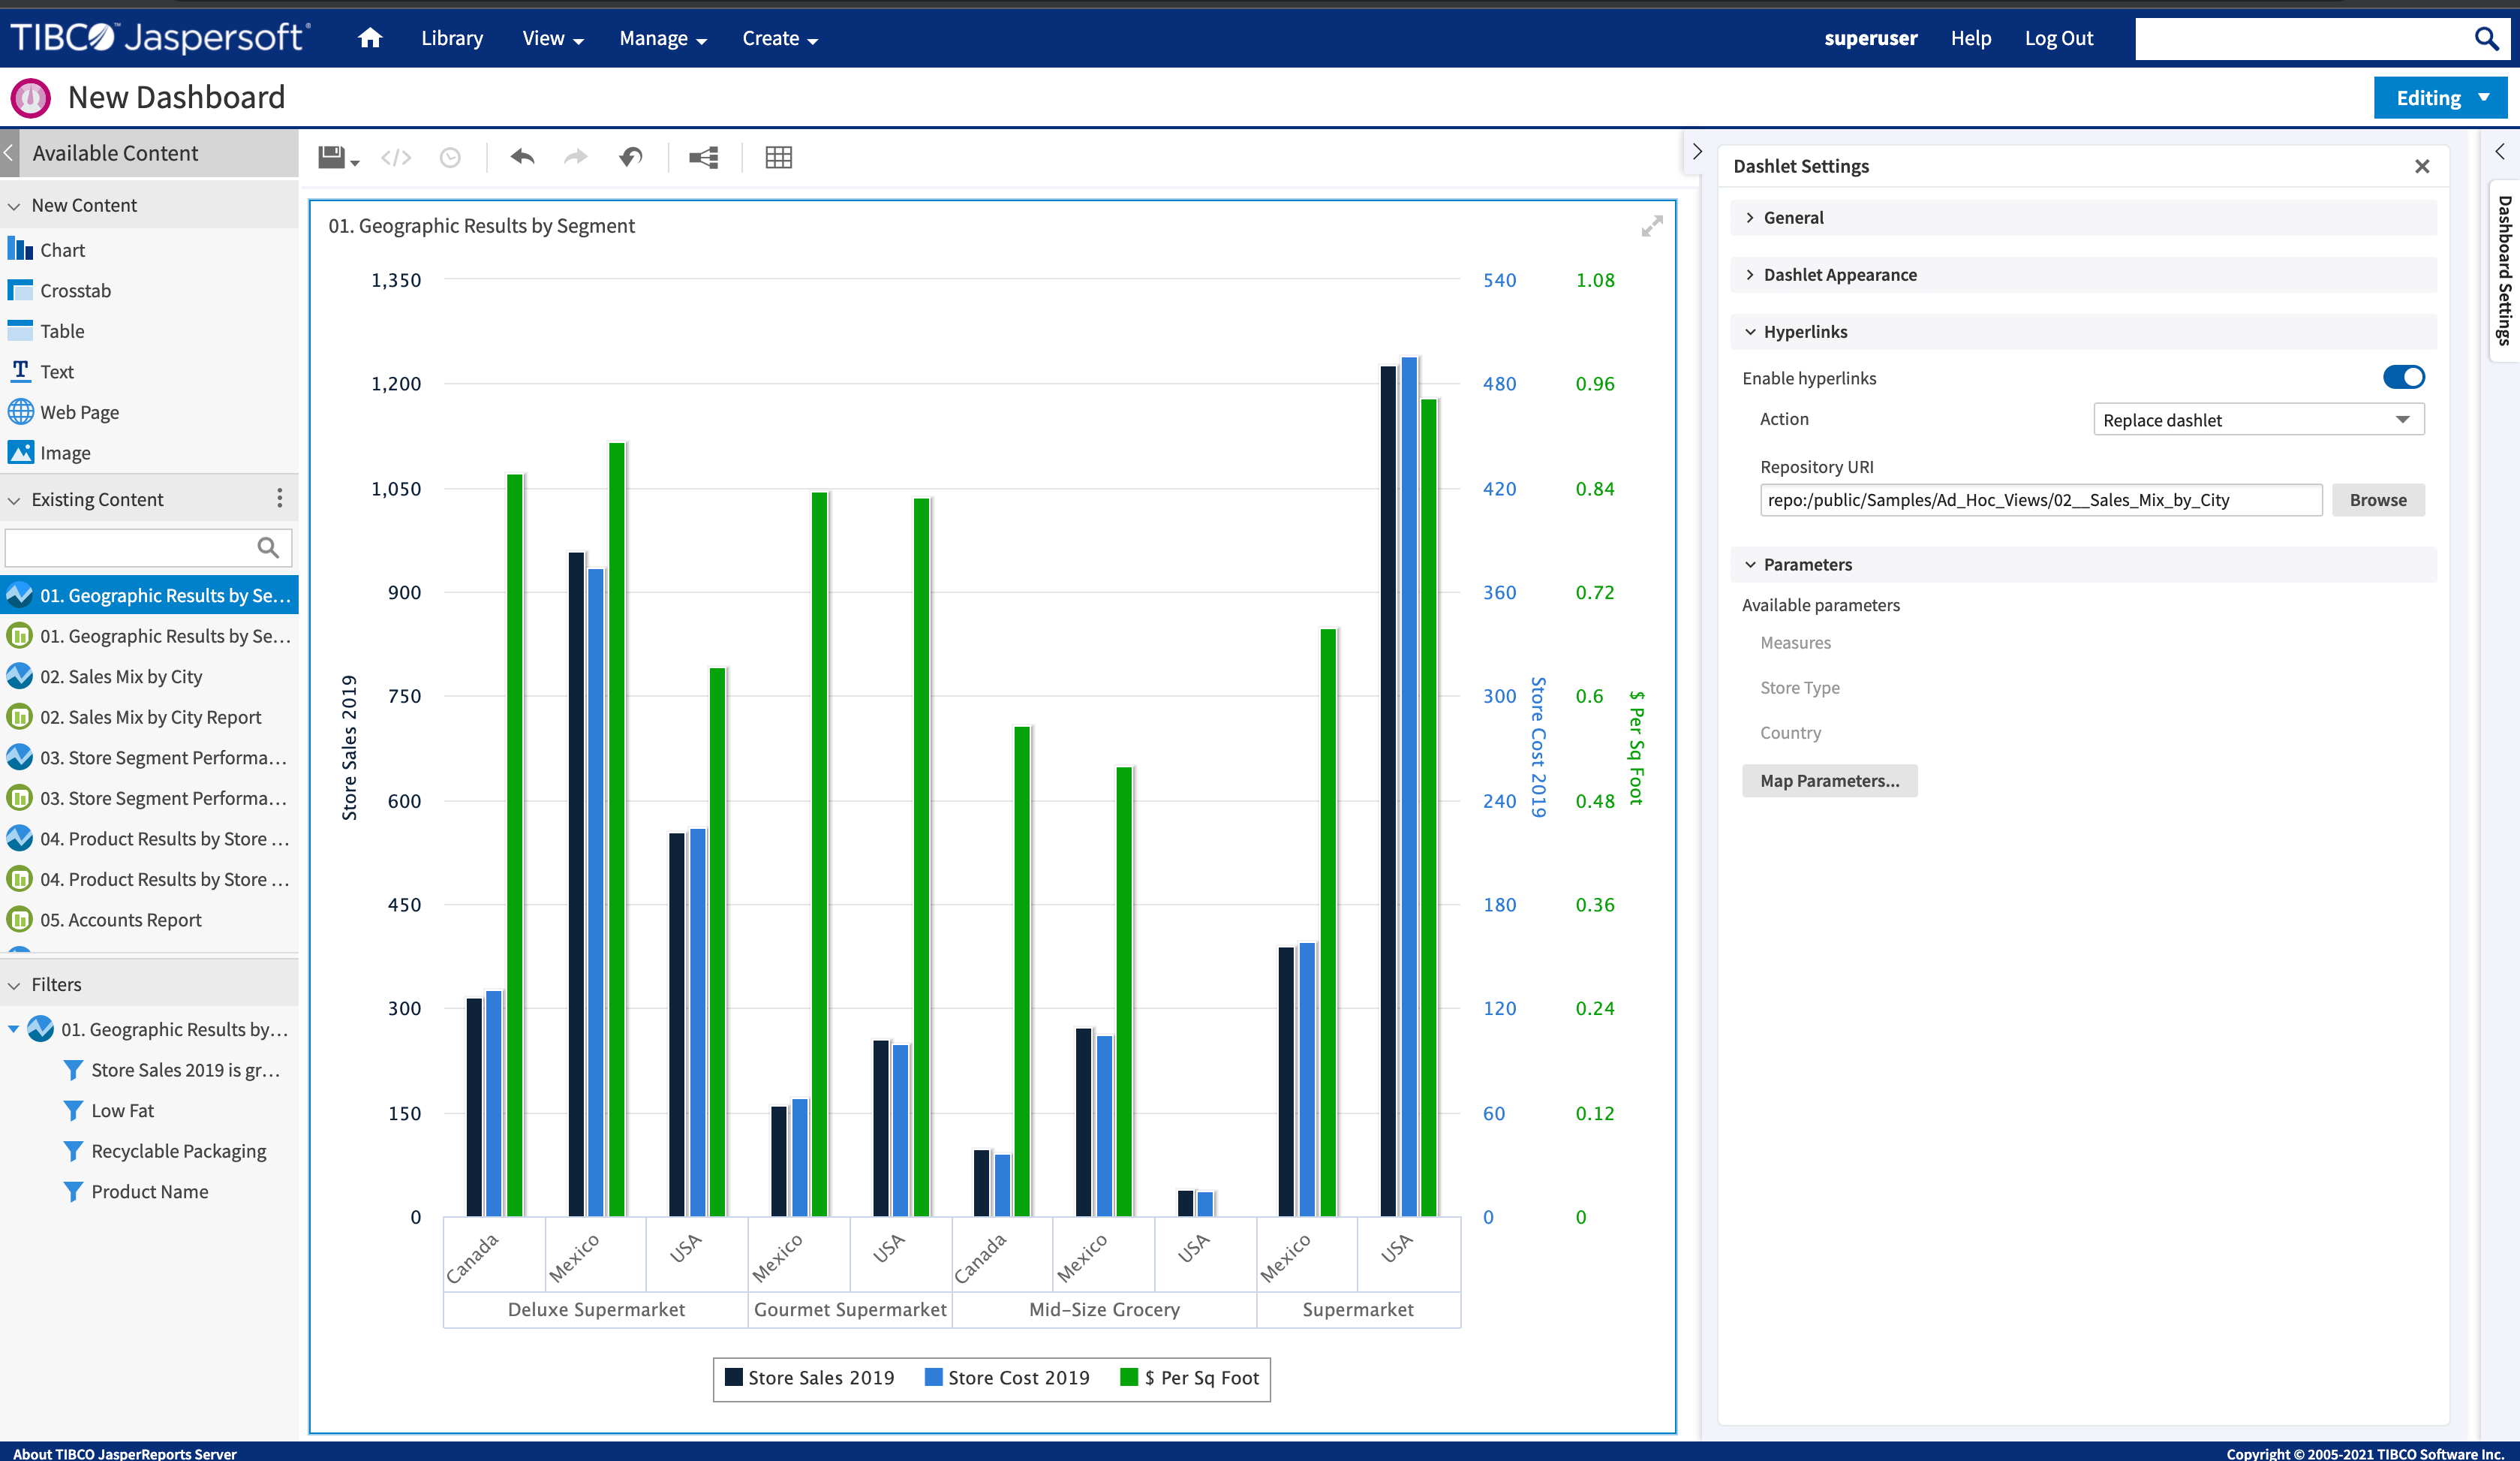Open the Library menu item
Viewport: 2520px width, 1461px height.
tap(451, 38)
